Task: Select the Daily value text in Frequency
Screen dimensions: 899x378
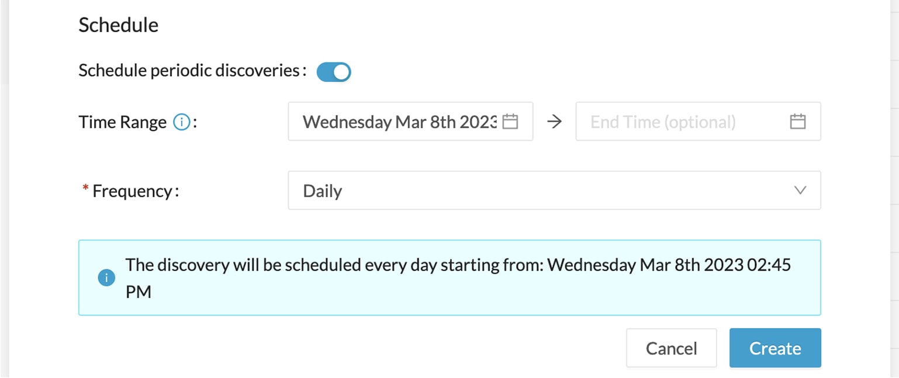Action: pos(323,191)
